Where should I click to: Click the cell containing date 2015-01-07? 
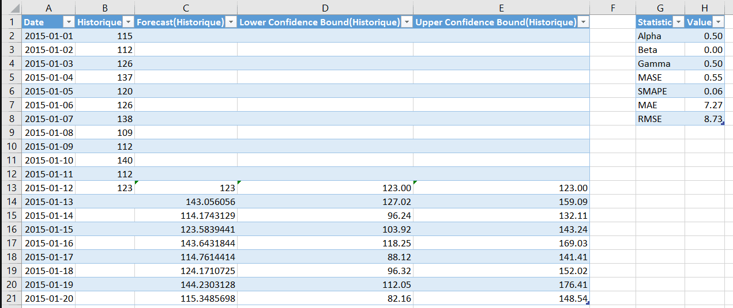(49, 119)
